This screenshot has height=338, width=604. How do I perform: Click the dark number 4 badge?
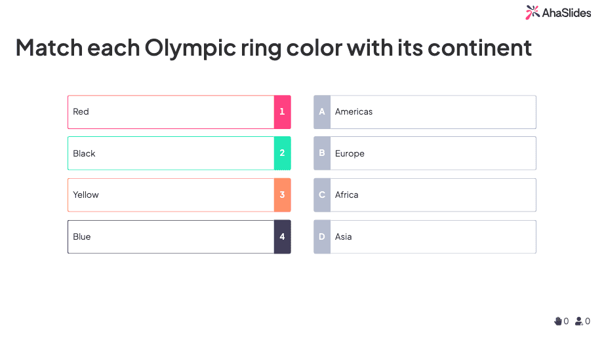pyautogui.click(x=282, y=236)
